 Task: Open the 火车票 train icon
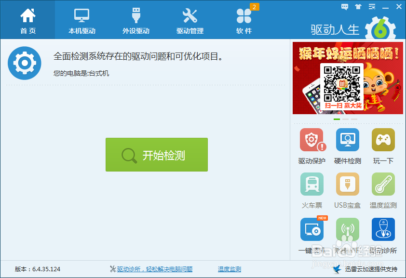312,184
